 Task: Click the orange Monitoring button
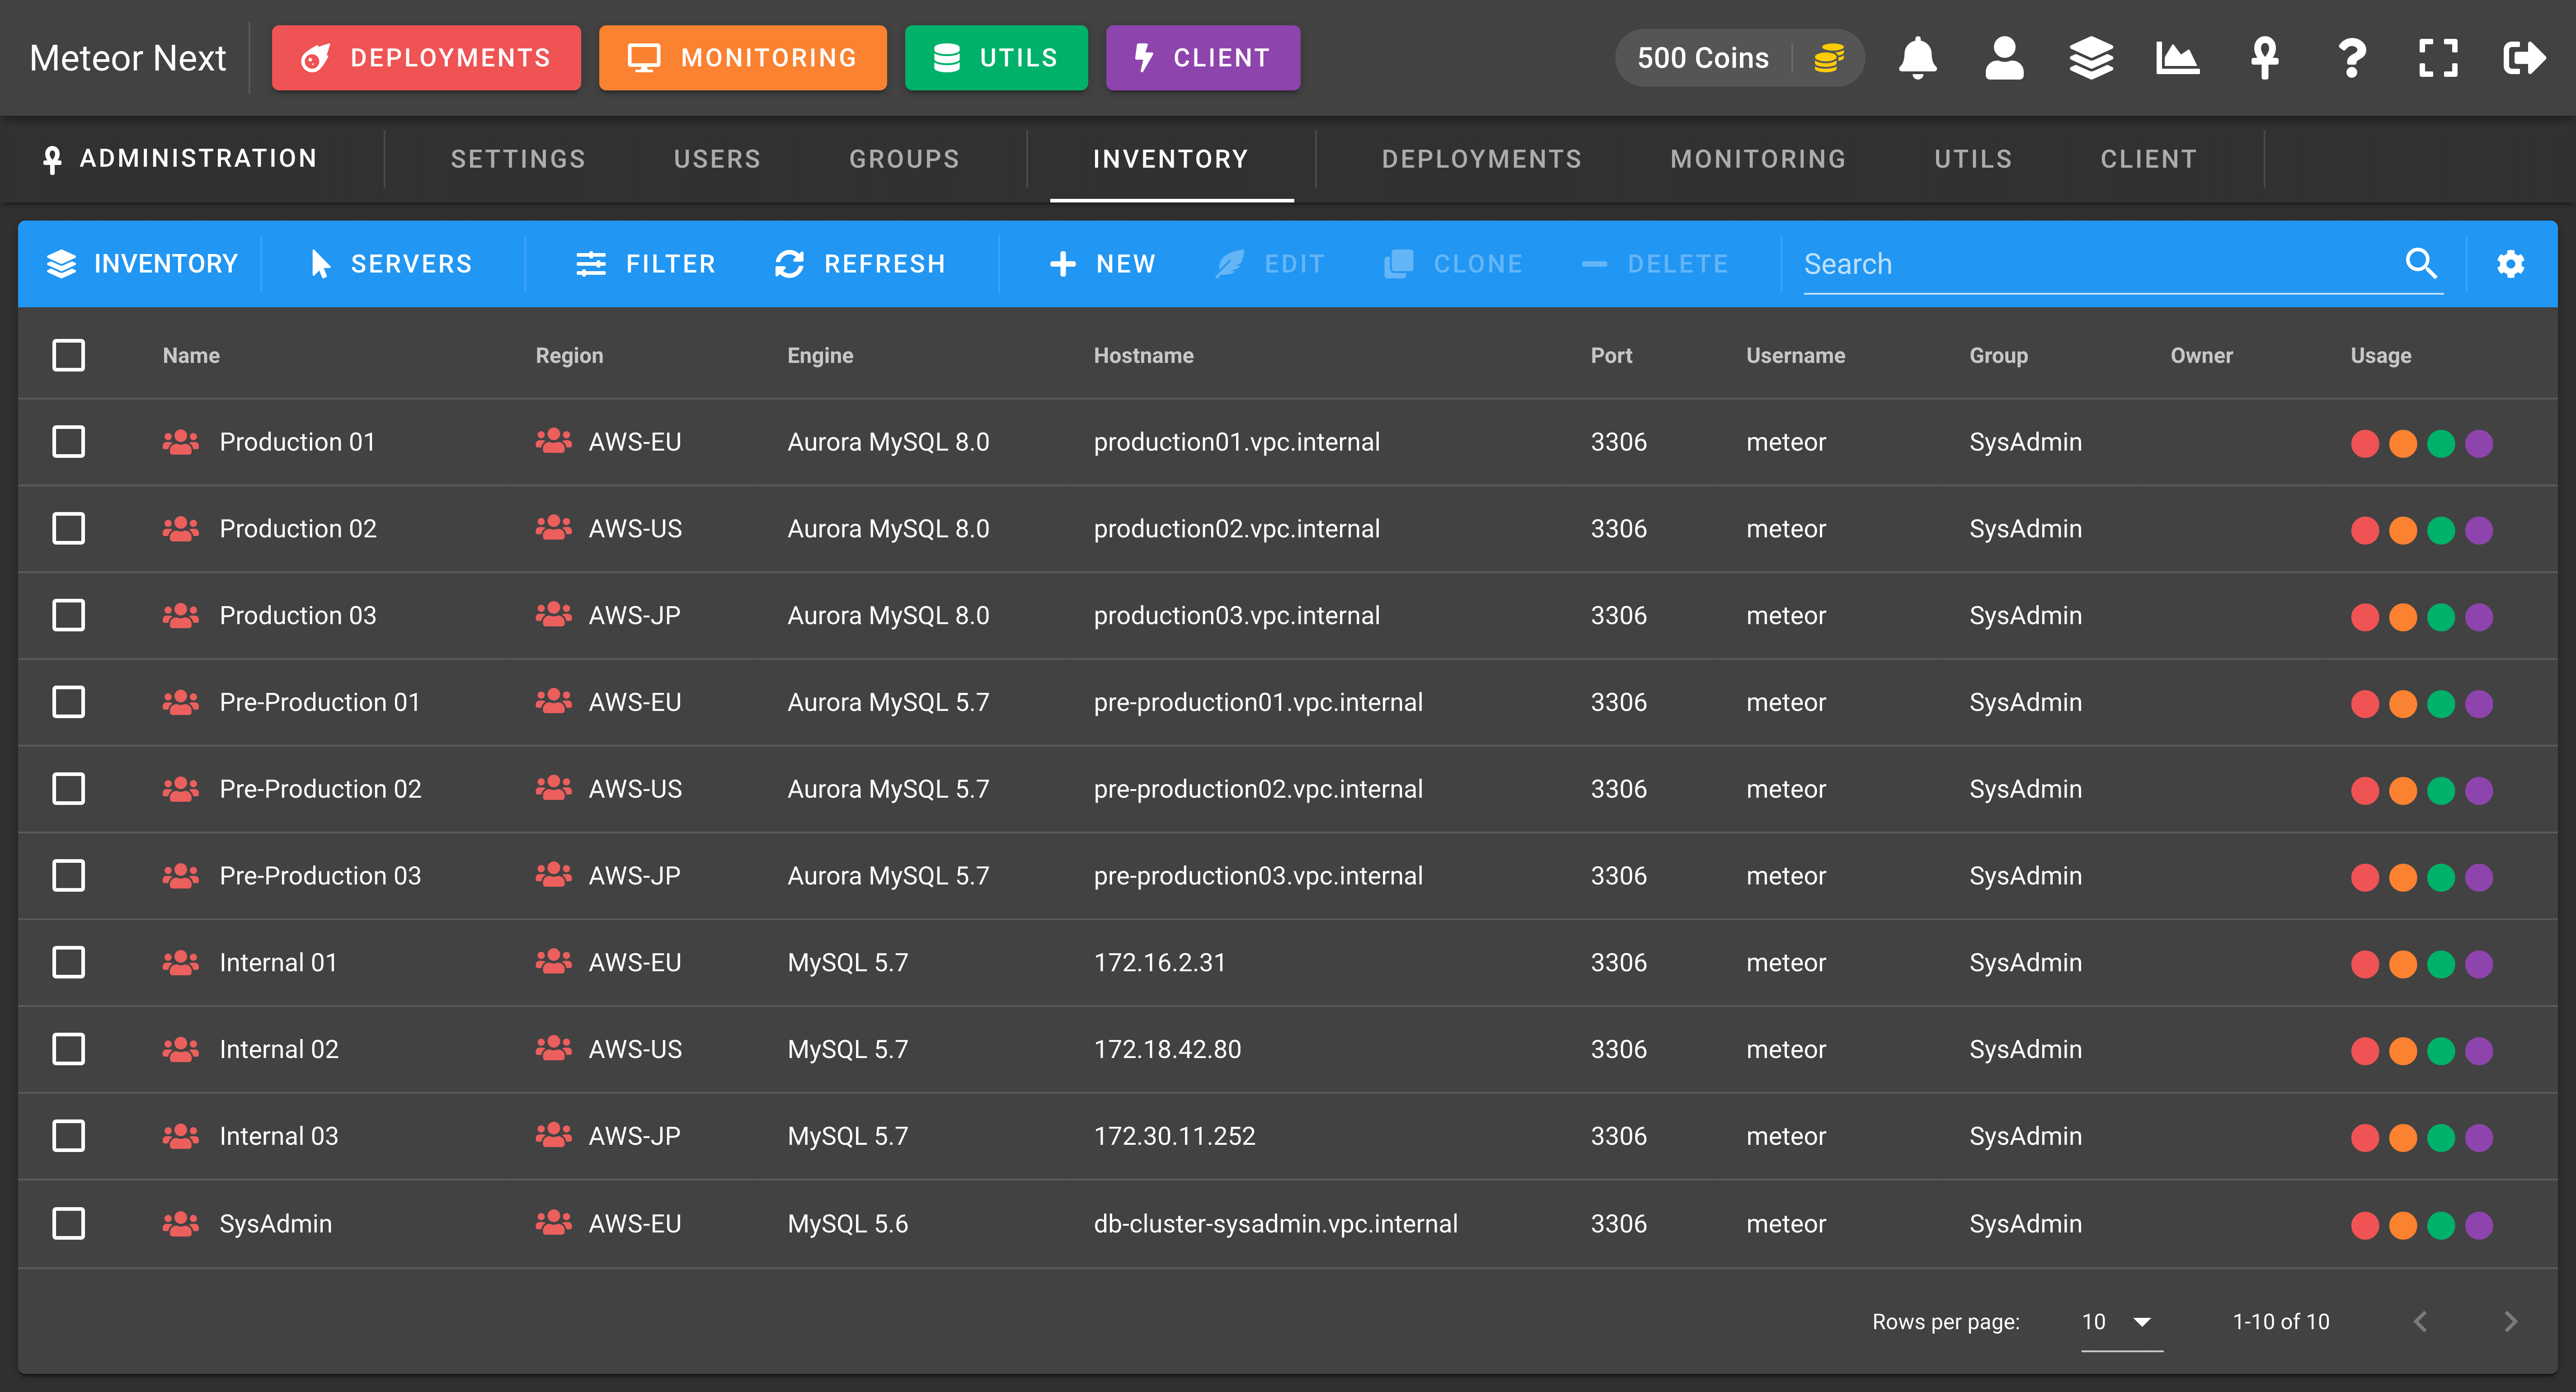[742, 58]
